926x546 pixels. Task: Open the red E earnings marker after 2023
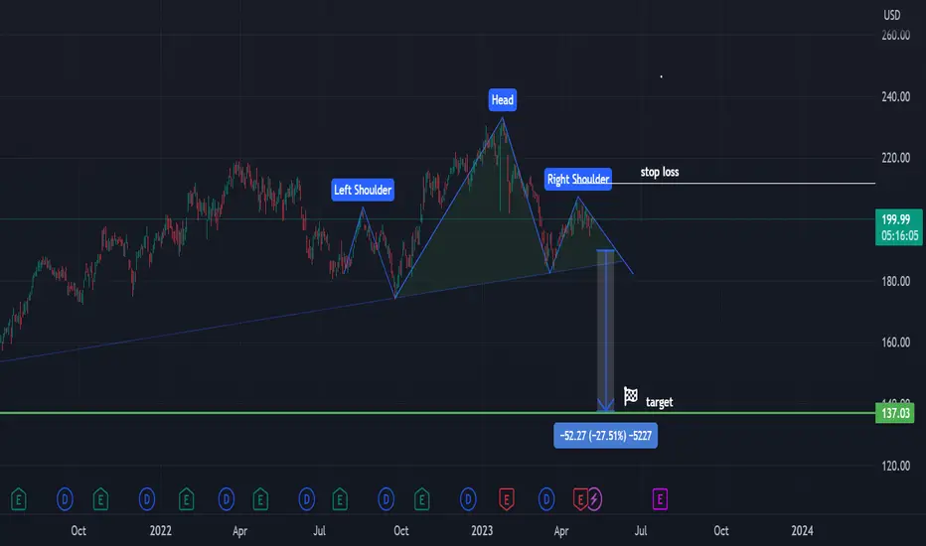point(506,499)
